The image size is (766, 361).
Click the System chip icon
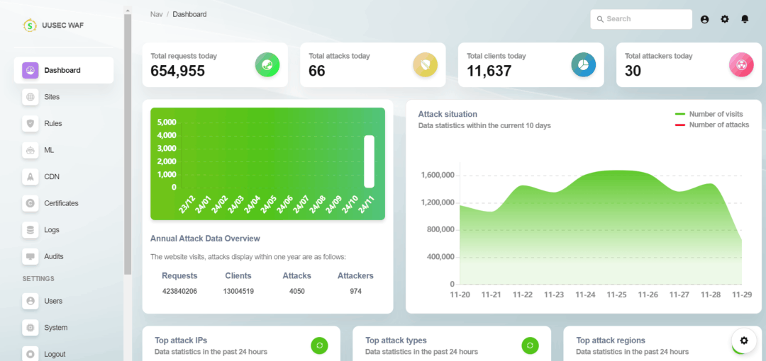coord(30,327)
